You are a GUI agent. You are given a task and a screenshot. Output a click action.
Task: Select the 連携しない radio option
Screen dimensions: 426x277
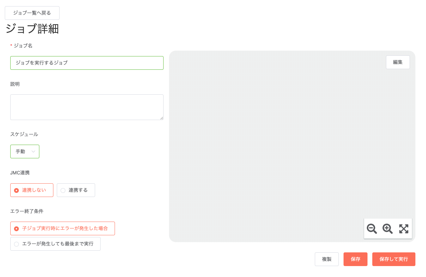coord(32,190)
